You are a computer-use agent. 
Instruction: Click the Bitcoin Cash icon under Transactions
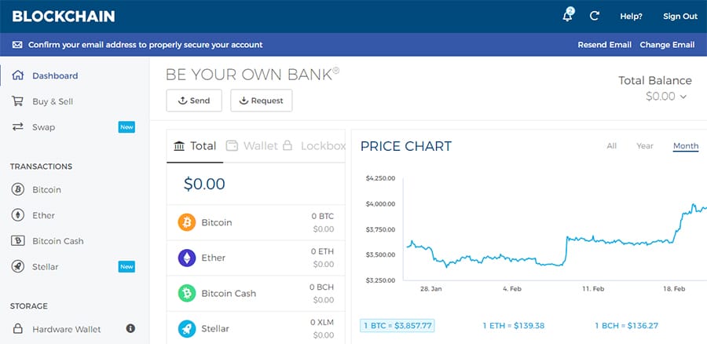17,241
